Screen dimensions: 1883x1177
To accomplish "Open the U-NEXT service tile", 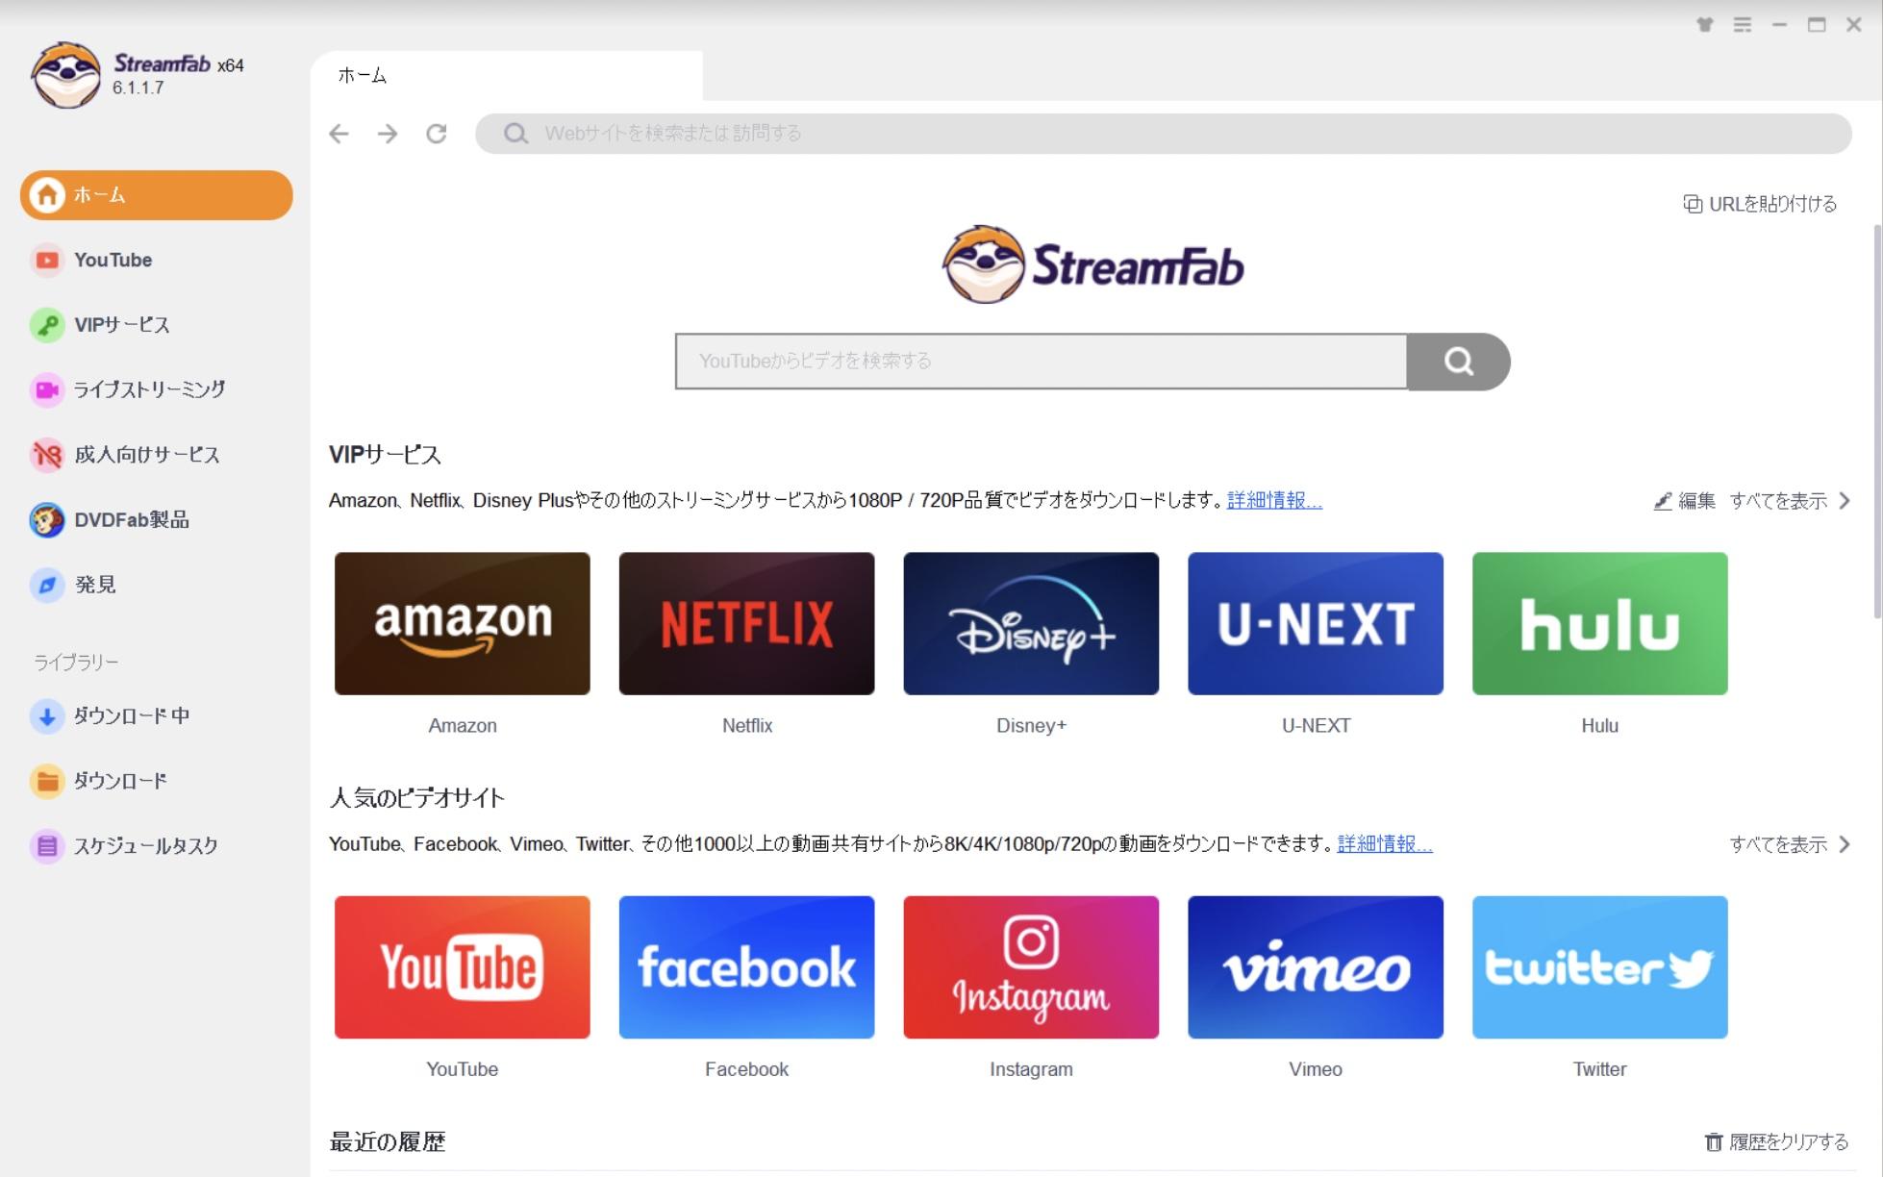I will point(1316,624).
